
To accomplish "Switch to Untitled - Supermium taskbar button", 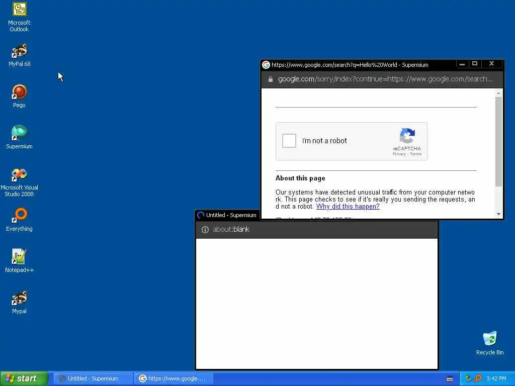I will pos(92,378).
